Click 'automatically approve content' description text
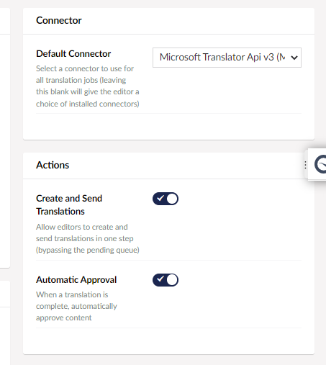 pyautogui.click(x=76, y=312)
